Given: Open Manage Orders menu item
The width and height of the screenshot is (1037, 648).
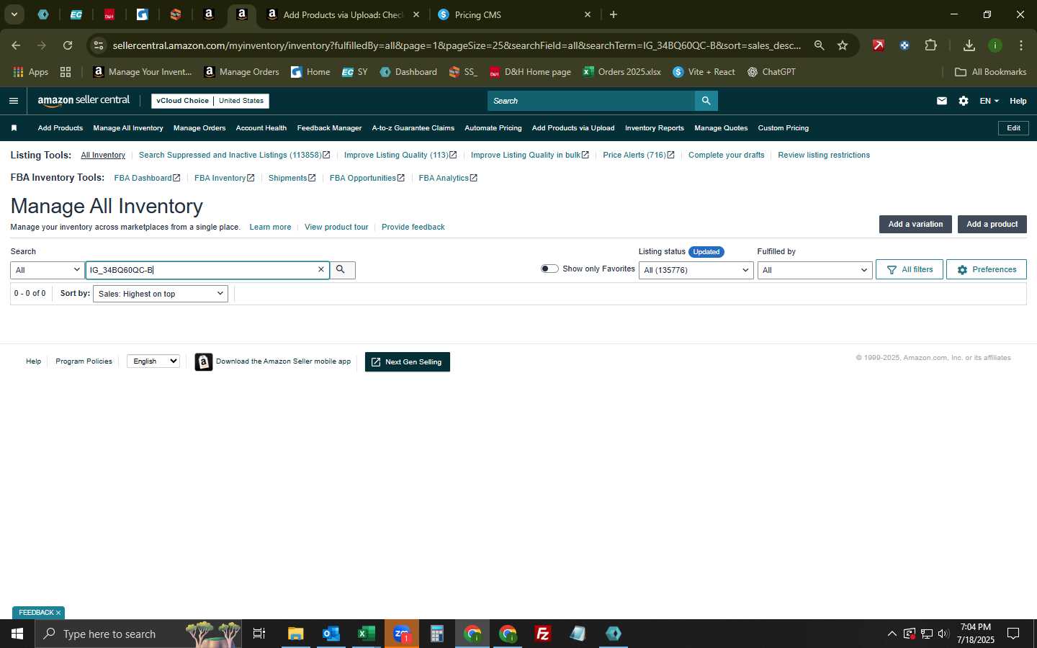Looking at the screenshot, I should click(x=199, y=128).
